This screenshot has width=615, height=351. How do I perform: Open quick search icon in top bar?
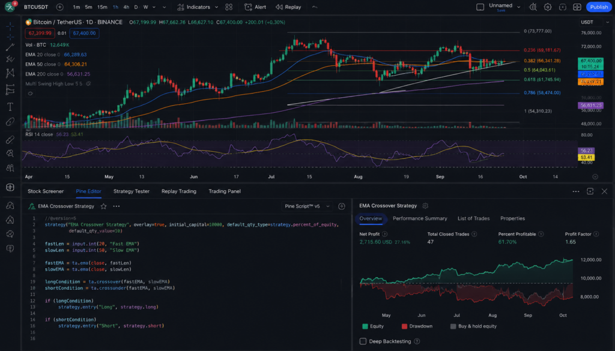coord(533,7)
